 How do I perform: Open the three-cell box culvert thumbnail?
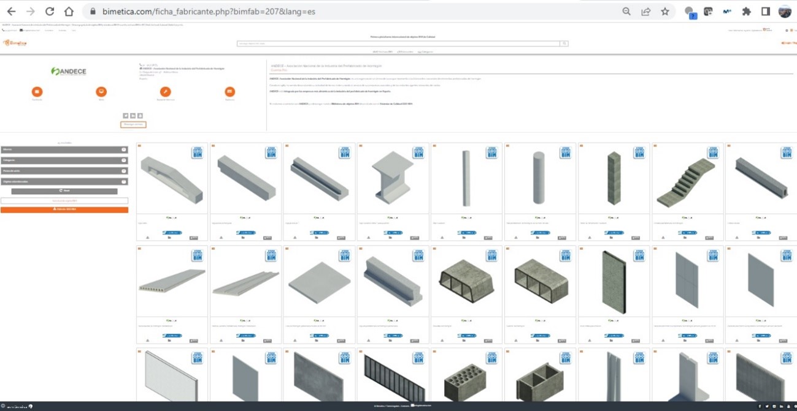[466, 282]
